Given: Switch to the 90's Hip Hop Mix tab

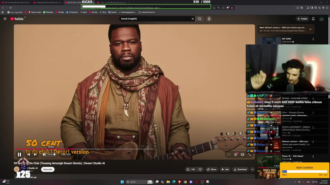Looking at the screenshot, I should point(16,3).
